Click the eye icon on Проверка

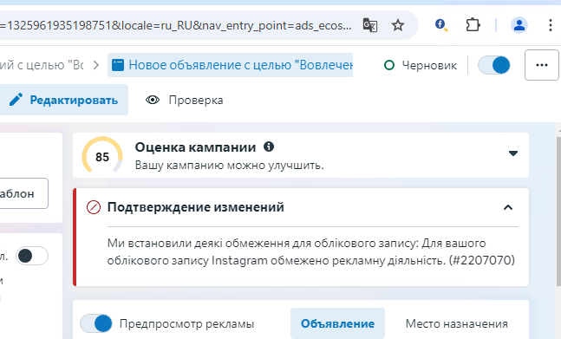(153, 100)
